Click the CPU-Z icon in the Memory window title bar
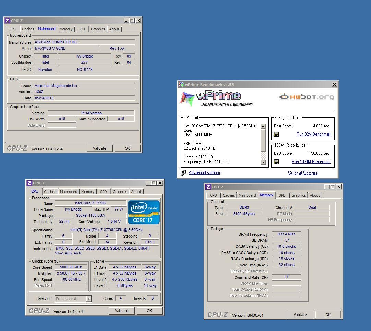Image resolution: width=371 pixels, height=331 pixels. (x=208, y=187)
